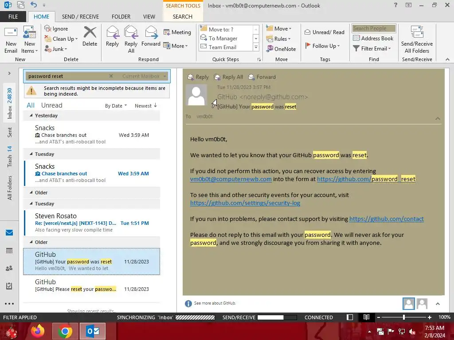Image resolution: width=454 pixels, height=340 pixels.
Task: Delete the selected message
Action: click(90, 37)
